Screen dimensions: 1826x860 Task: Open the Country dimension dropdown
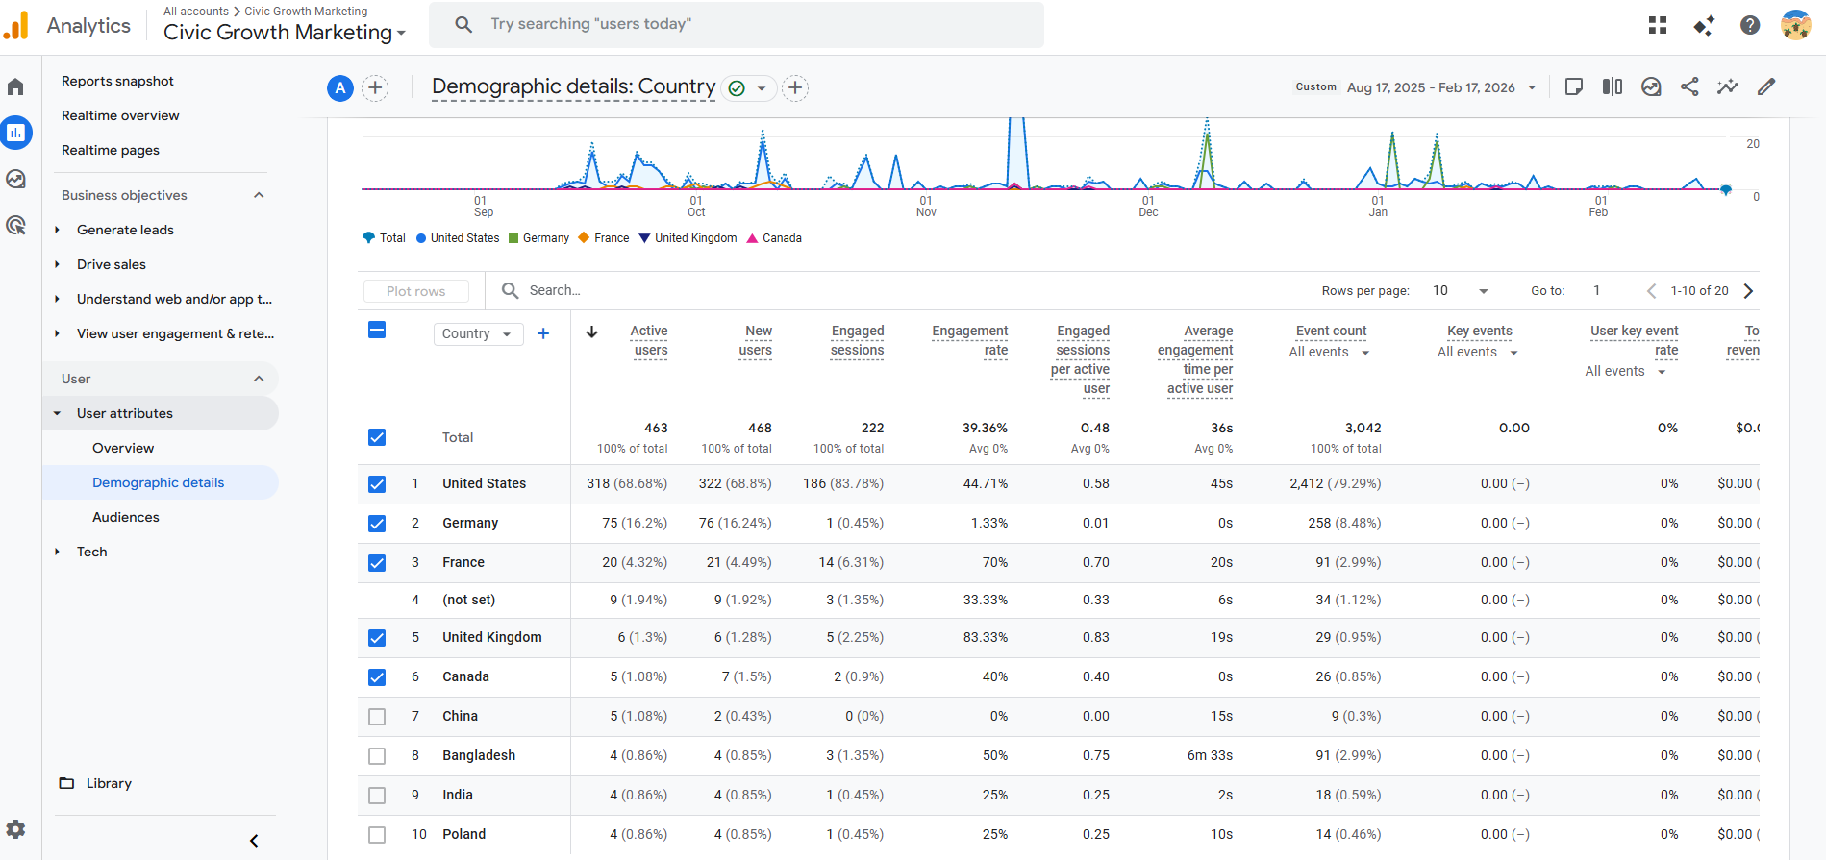click(478, 333)
